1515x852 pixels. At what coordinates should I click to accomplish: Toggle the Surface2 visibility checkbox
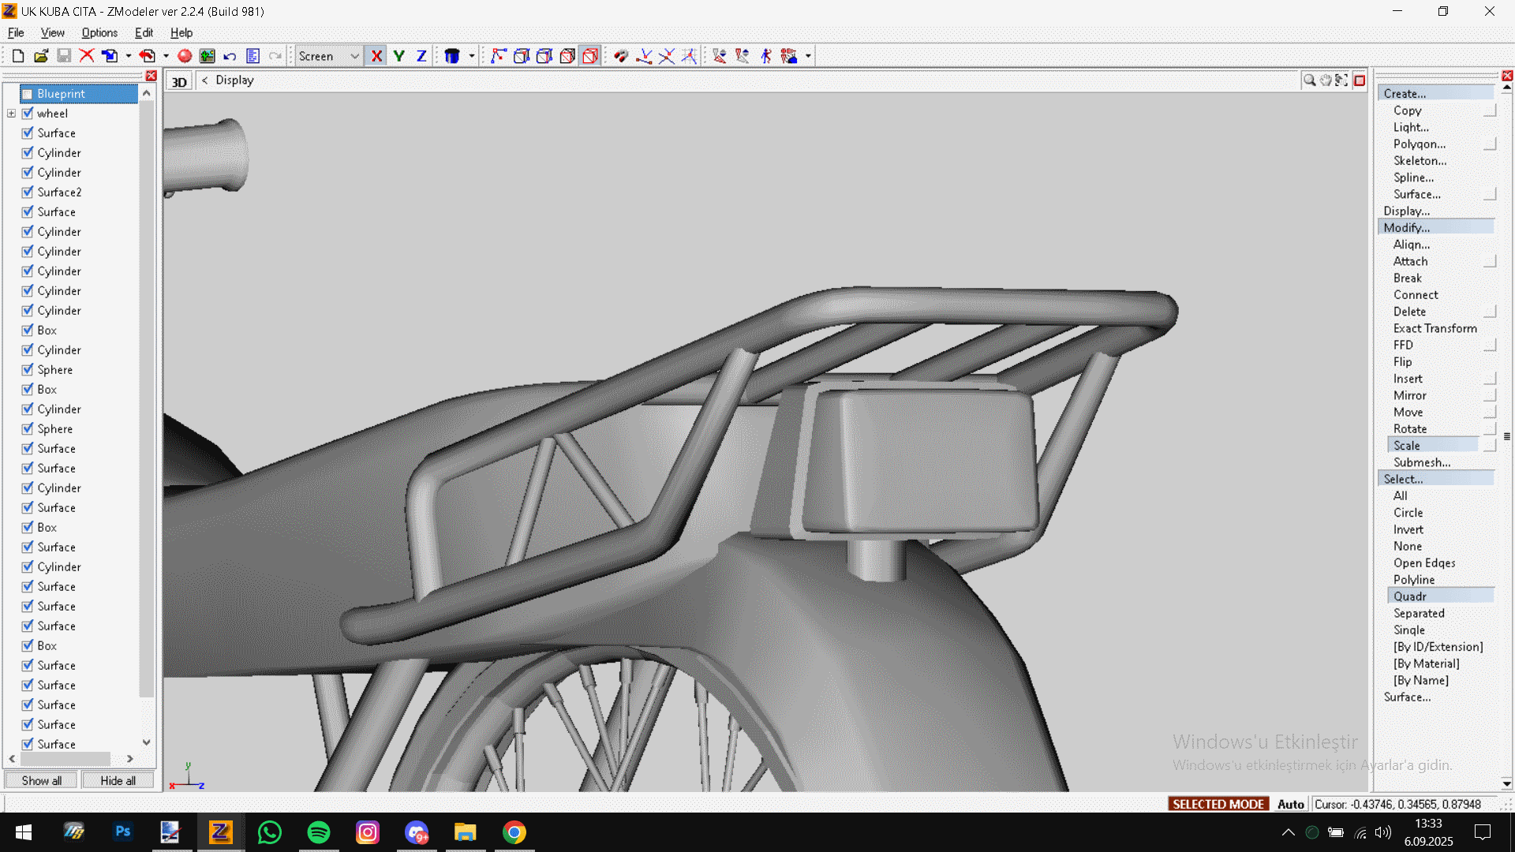28,192
